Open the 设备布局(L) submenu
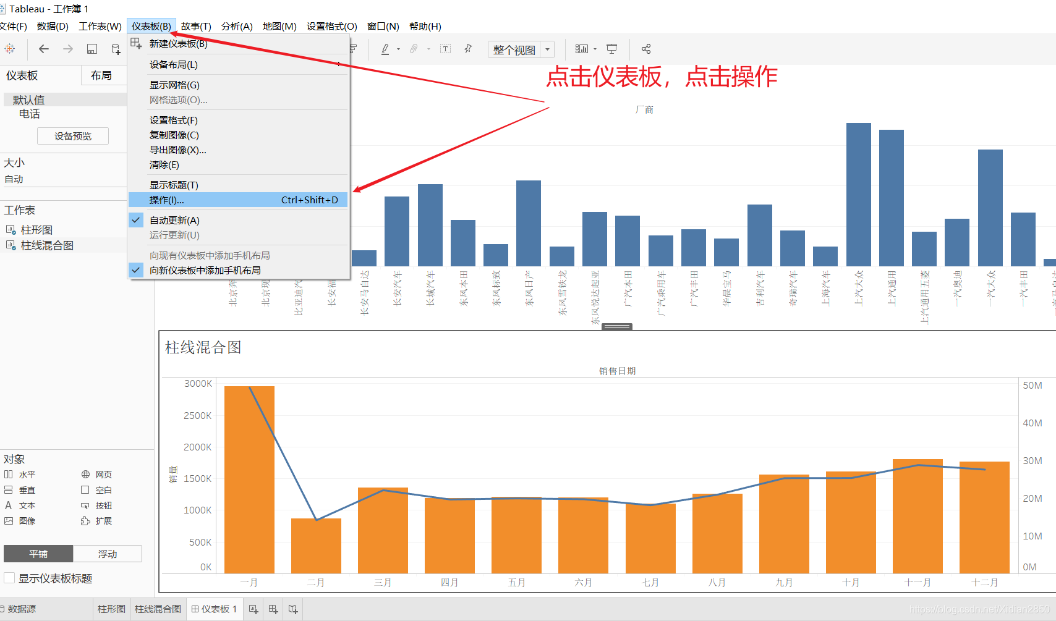The width and height of the screenshot is (1056, 621). (237, 64)
